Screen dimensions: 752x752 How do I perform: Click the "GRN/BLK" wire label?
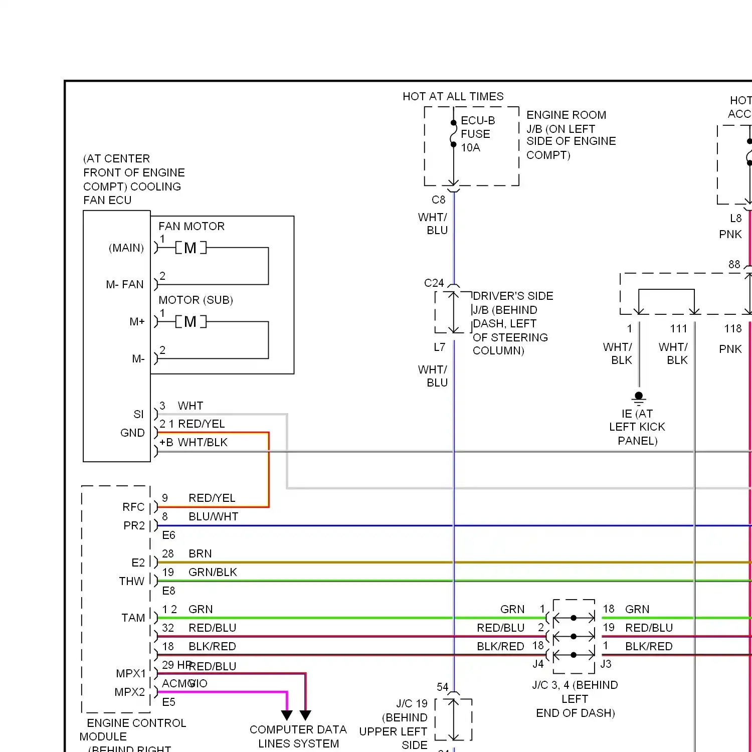[213, 572]
